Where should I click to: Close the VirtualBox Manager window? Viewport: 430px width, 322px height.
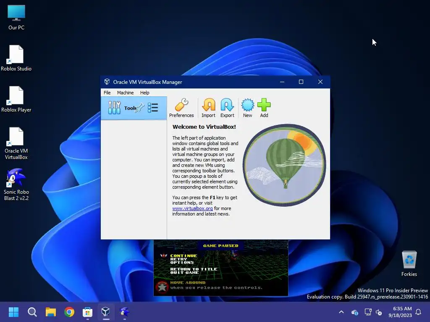click(320, 82)
